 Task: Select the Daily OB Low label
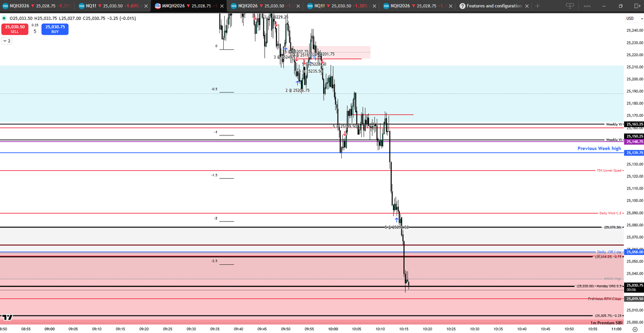[610, 252]
